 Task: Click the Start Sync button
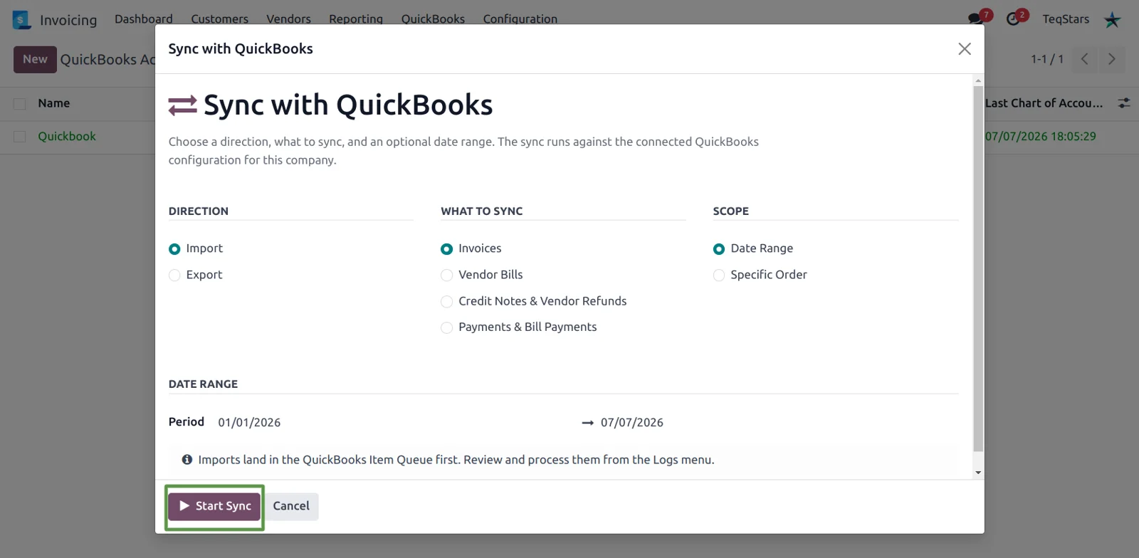coord(214,506)
